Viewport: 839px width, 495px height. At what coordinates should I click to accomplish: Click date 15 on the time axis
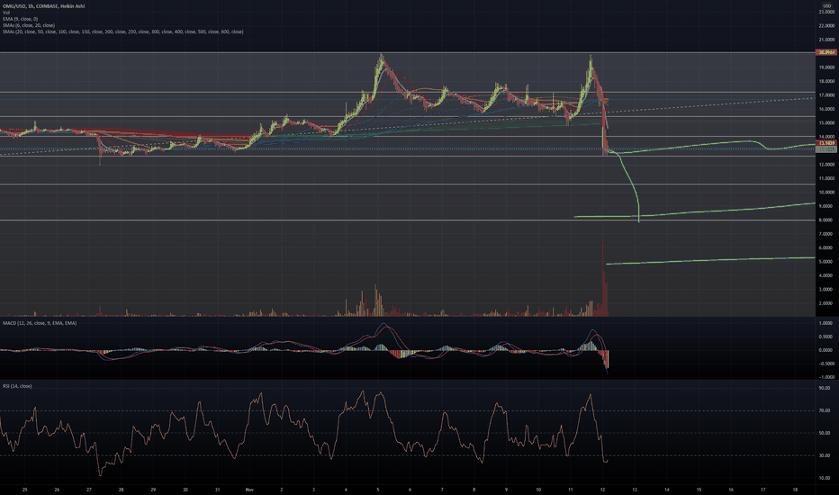pyautogui.click(x=699, y=490)
